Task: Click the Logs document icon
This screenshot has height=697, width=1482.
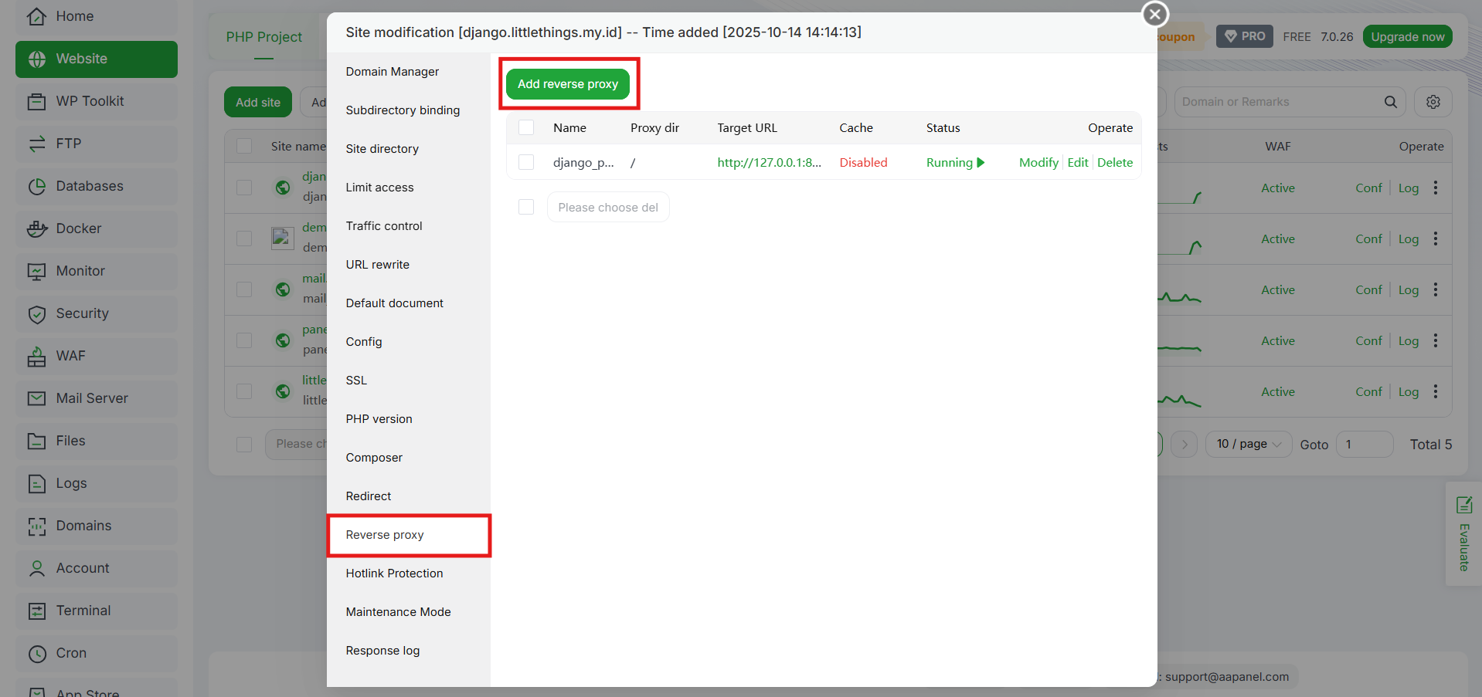Action: [x=36, y=484]
